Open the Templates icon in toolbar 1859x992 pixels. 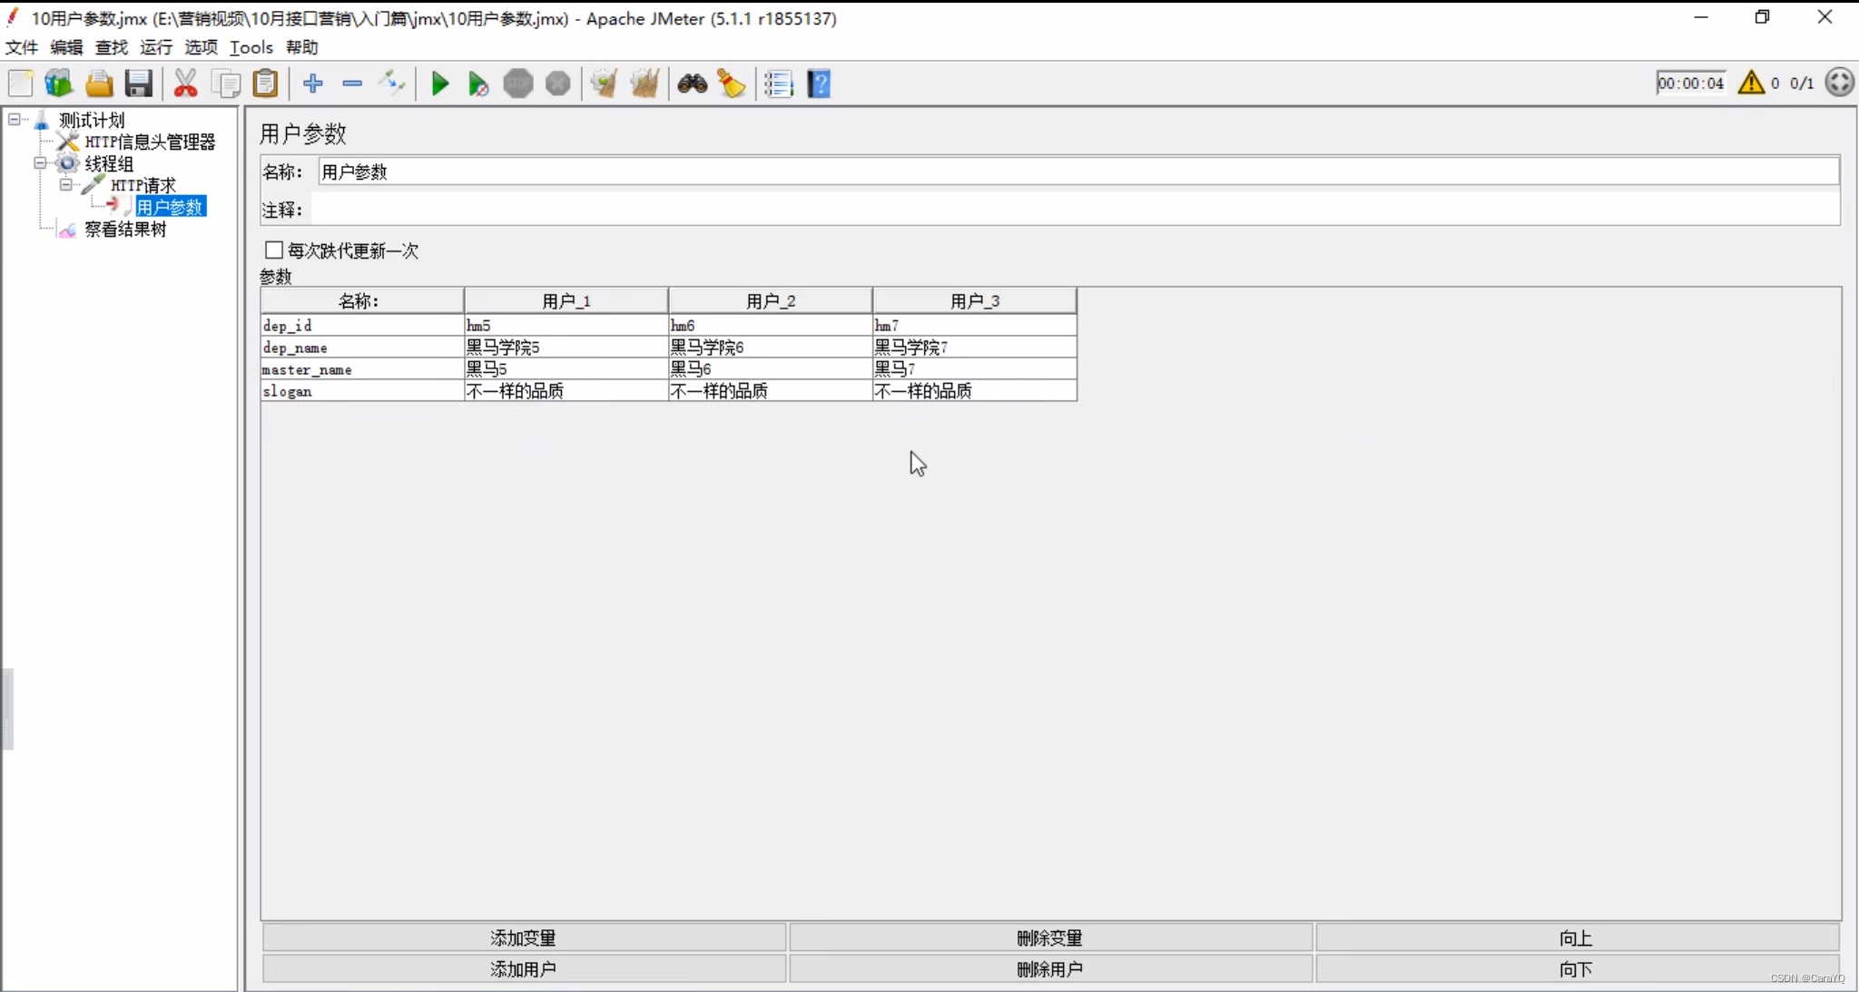[x=59, y=83]
